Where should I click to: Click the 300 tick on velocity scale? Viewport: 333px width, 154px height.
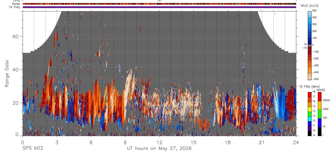pyautogui.click(x=315, y=24)
